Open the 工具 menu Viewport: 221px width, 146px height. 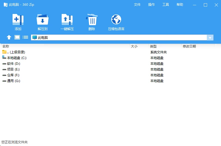[166, 5]
